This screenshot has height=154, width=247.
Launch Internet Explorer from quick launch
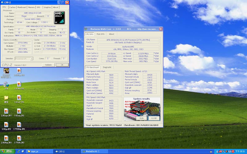(x=19, y=152)
